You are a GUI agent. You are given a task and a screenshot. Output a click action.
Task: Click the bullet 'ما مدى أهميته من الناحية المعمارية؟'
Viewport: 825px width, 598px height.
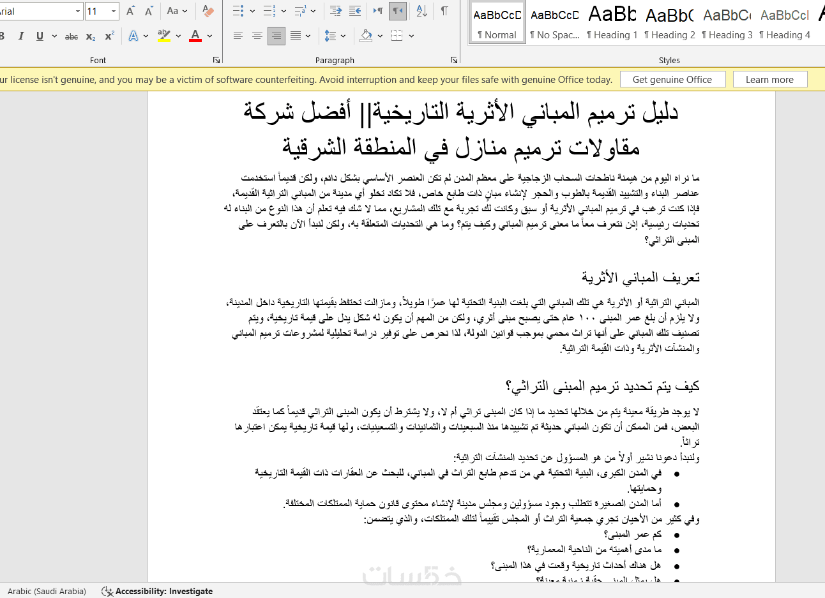point(594,549)
